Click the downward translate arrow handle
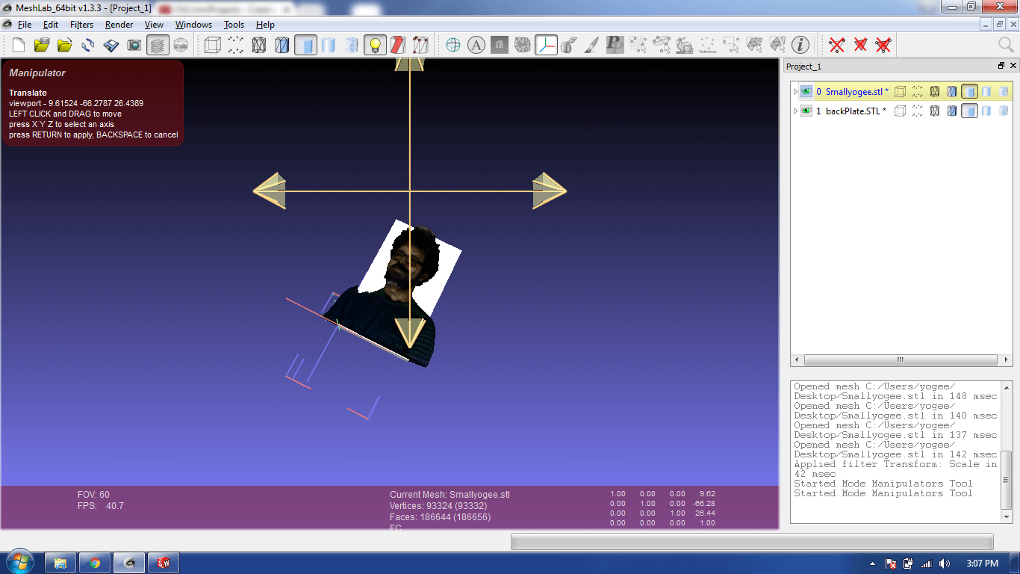 coord(409,333)
